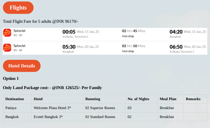
Task: Click the 02 Superior Rooms cell
Action: (104, 108)
